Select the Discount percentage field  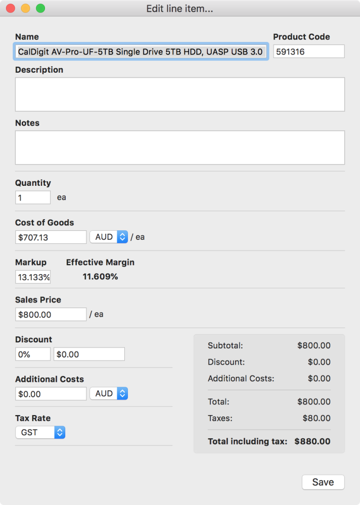[32, 353]
